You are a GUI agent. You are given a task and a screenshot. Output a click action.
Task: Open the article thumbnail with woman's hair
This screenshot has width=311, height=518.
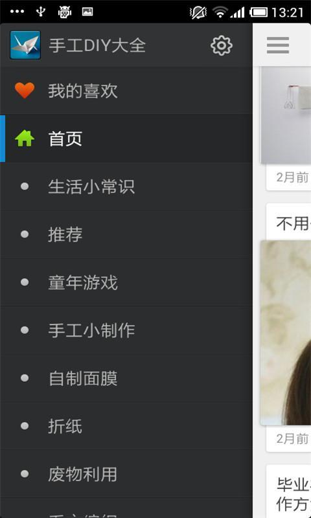pos(286,333)
